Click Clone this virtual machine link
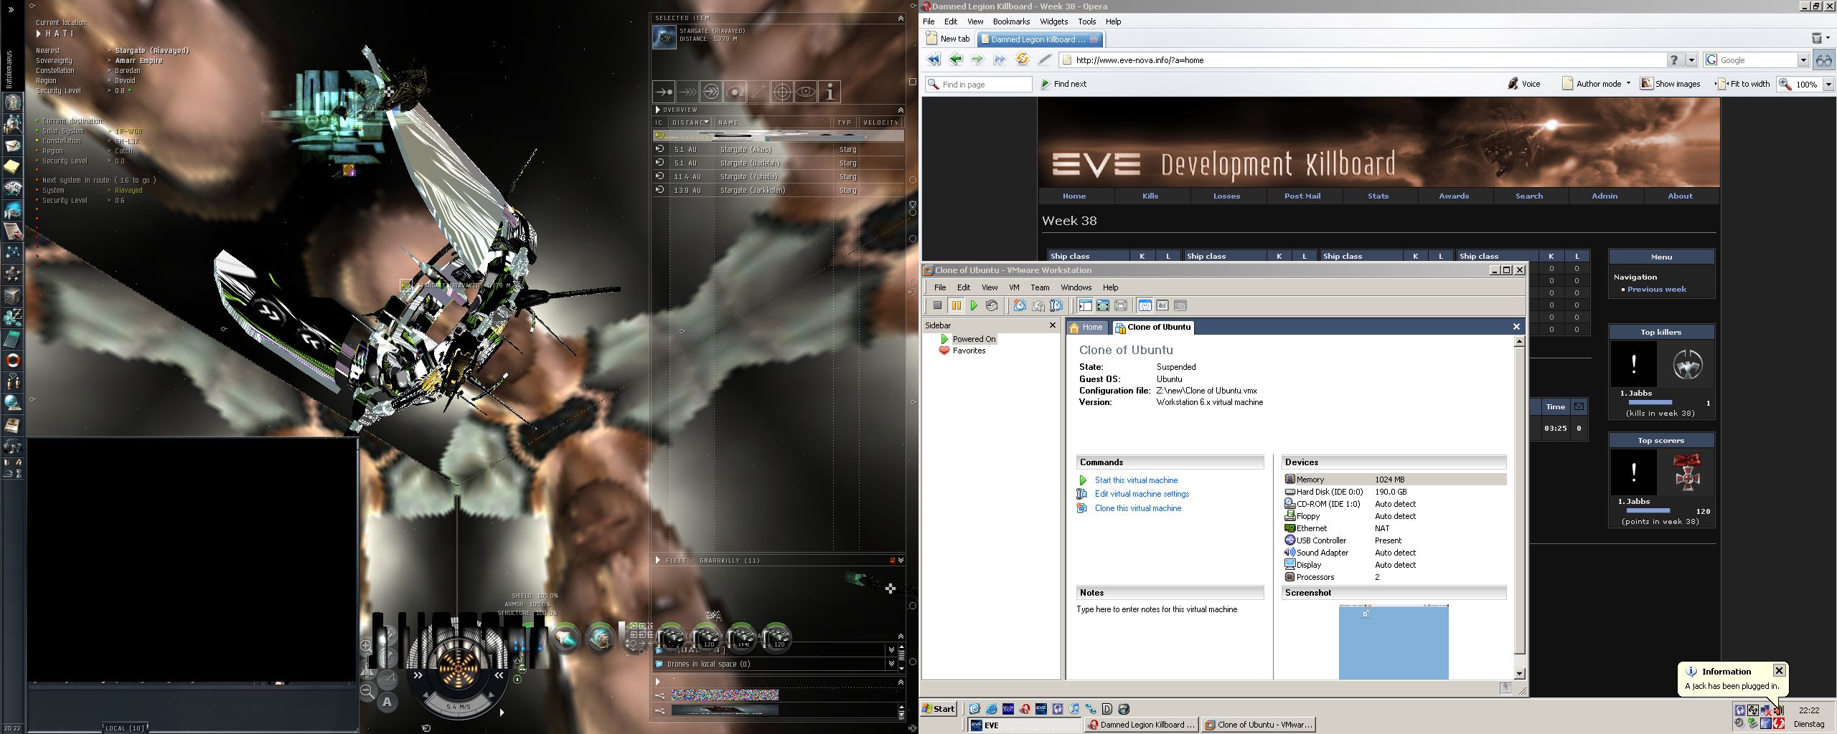Screen dimensions: 1837x734 pyautogui.click(x=1137, y=508)
